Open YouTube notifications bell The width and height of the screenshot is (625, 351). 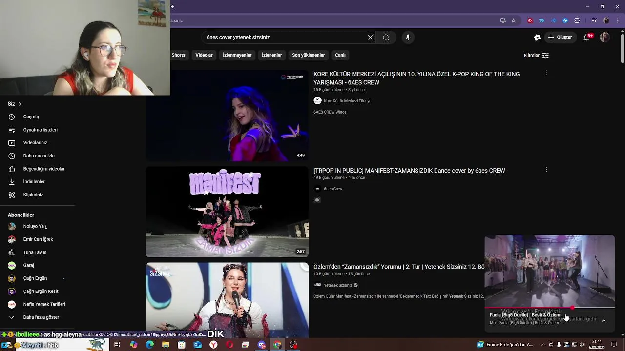coord(587,37)
